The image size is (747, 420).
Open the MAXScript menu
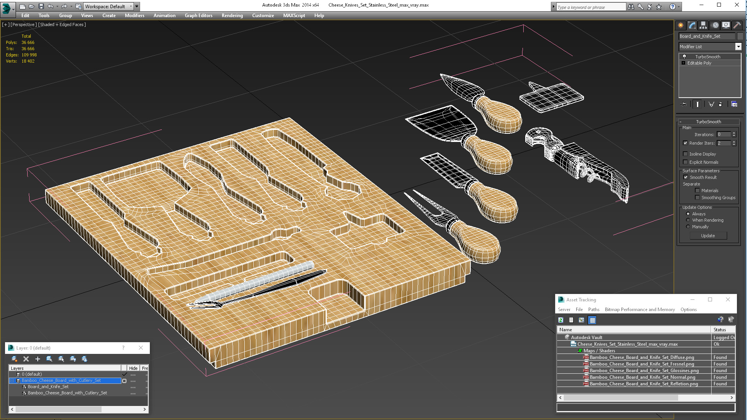pos(294,15)
